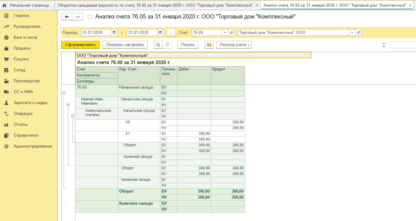Collapse the Коммунальные платежи group

click(x=73, y=116)
